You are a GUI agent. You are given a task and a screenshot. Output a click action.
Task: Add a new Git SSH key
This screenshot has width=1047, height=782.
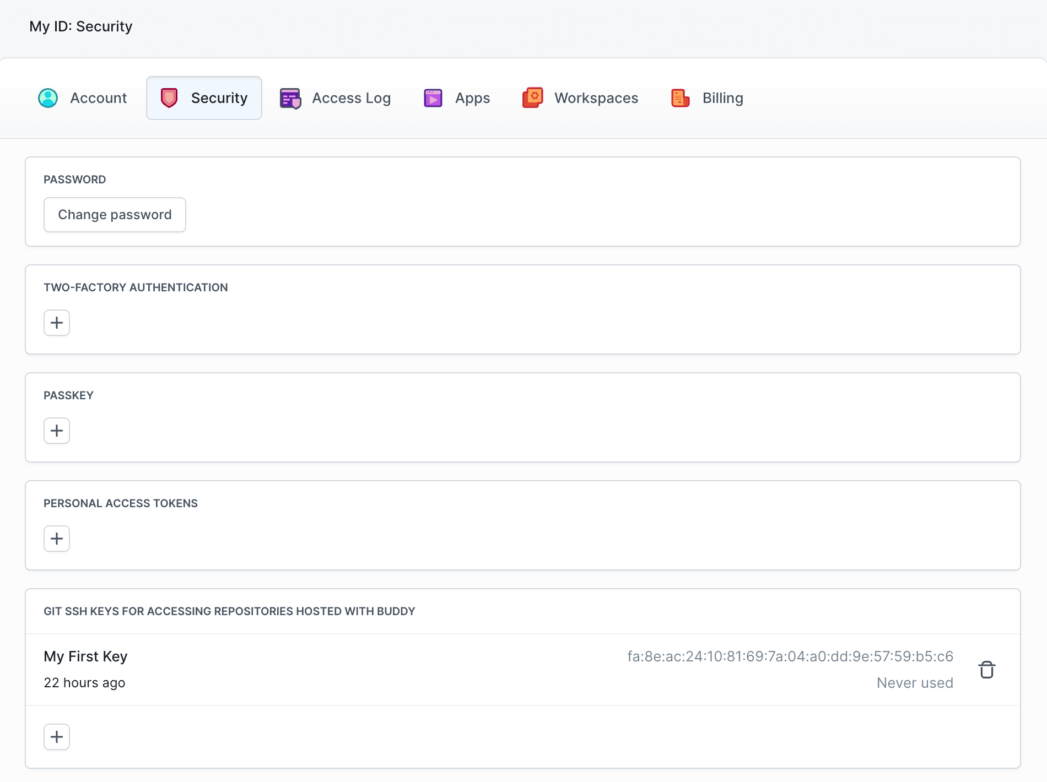tap(57, 737)
